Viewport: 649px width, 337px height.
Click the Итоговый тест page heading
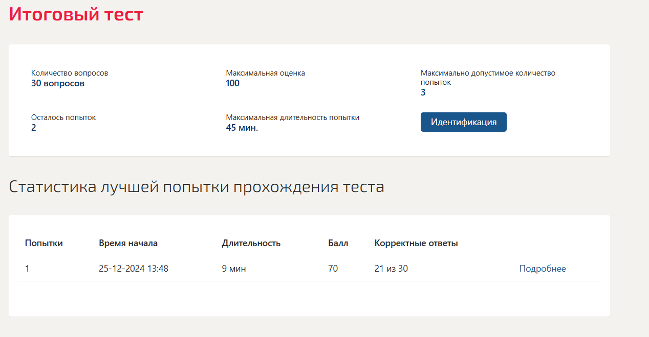(76, 14)
